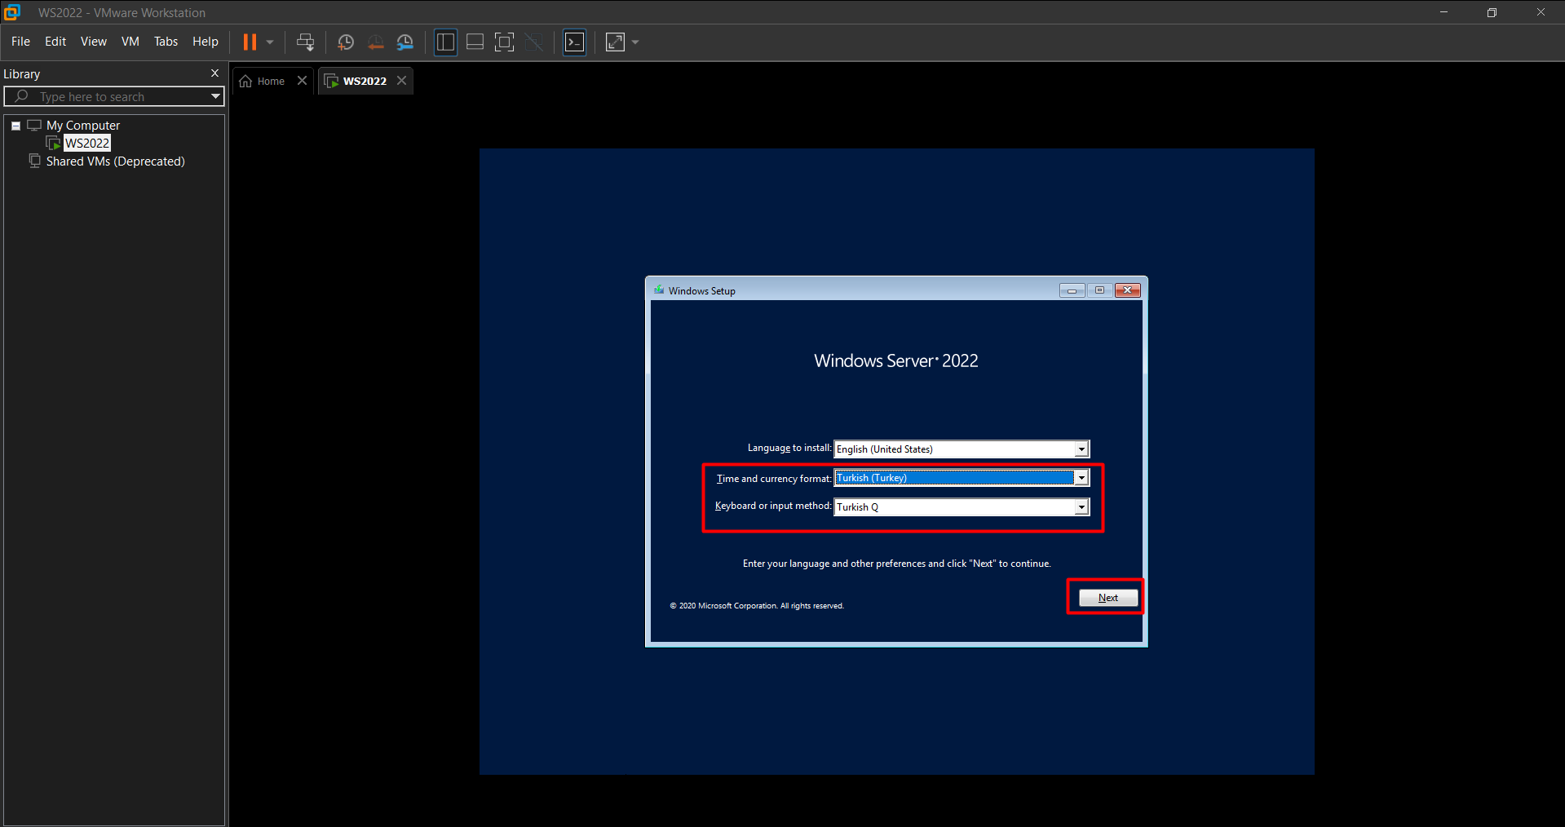Screen dimensions: 1565x827
Task: Toggle the library sidebar view
Action: pos(445,42)
